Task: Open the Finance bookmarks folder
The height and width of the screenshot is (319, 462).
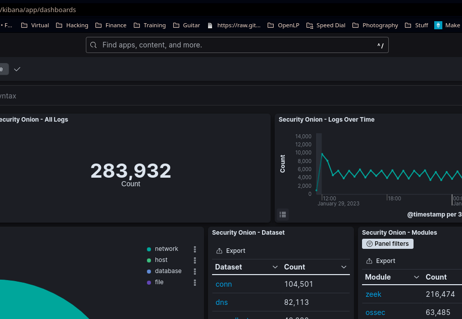Action: (111, 25)
